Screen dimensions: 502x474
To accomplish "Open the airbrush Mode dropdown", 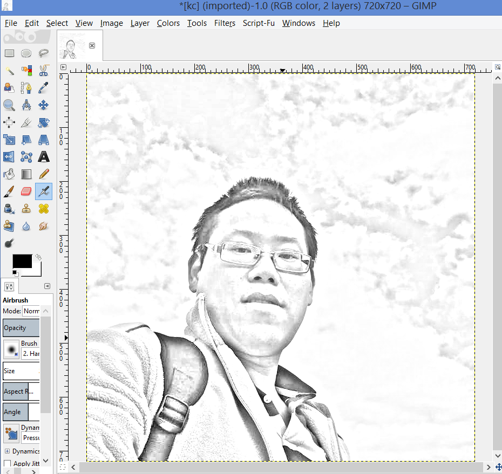I will [30, 311].
